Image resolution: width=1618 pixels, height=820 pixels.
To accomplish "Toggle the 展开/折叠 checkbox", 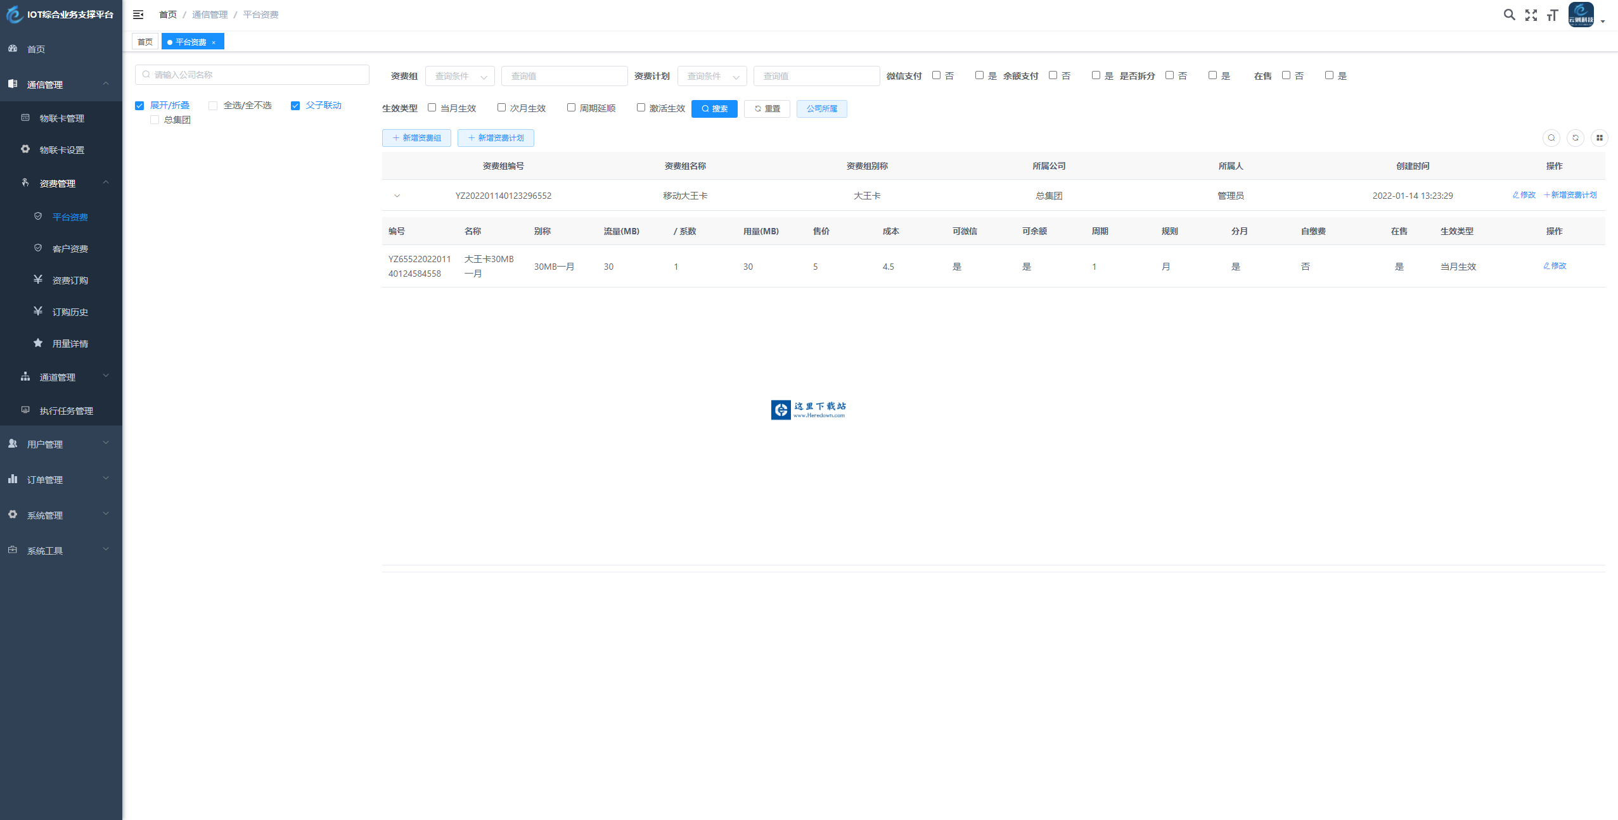I will [139, 106].
